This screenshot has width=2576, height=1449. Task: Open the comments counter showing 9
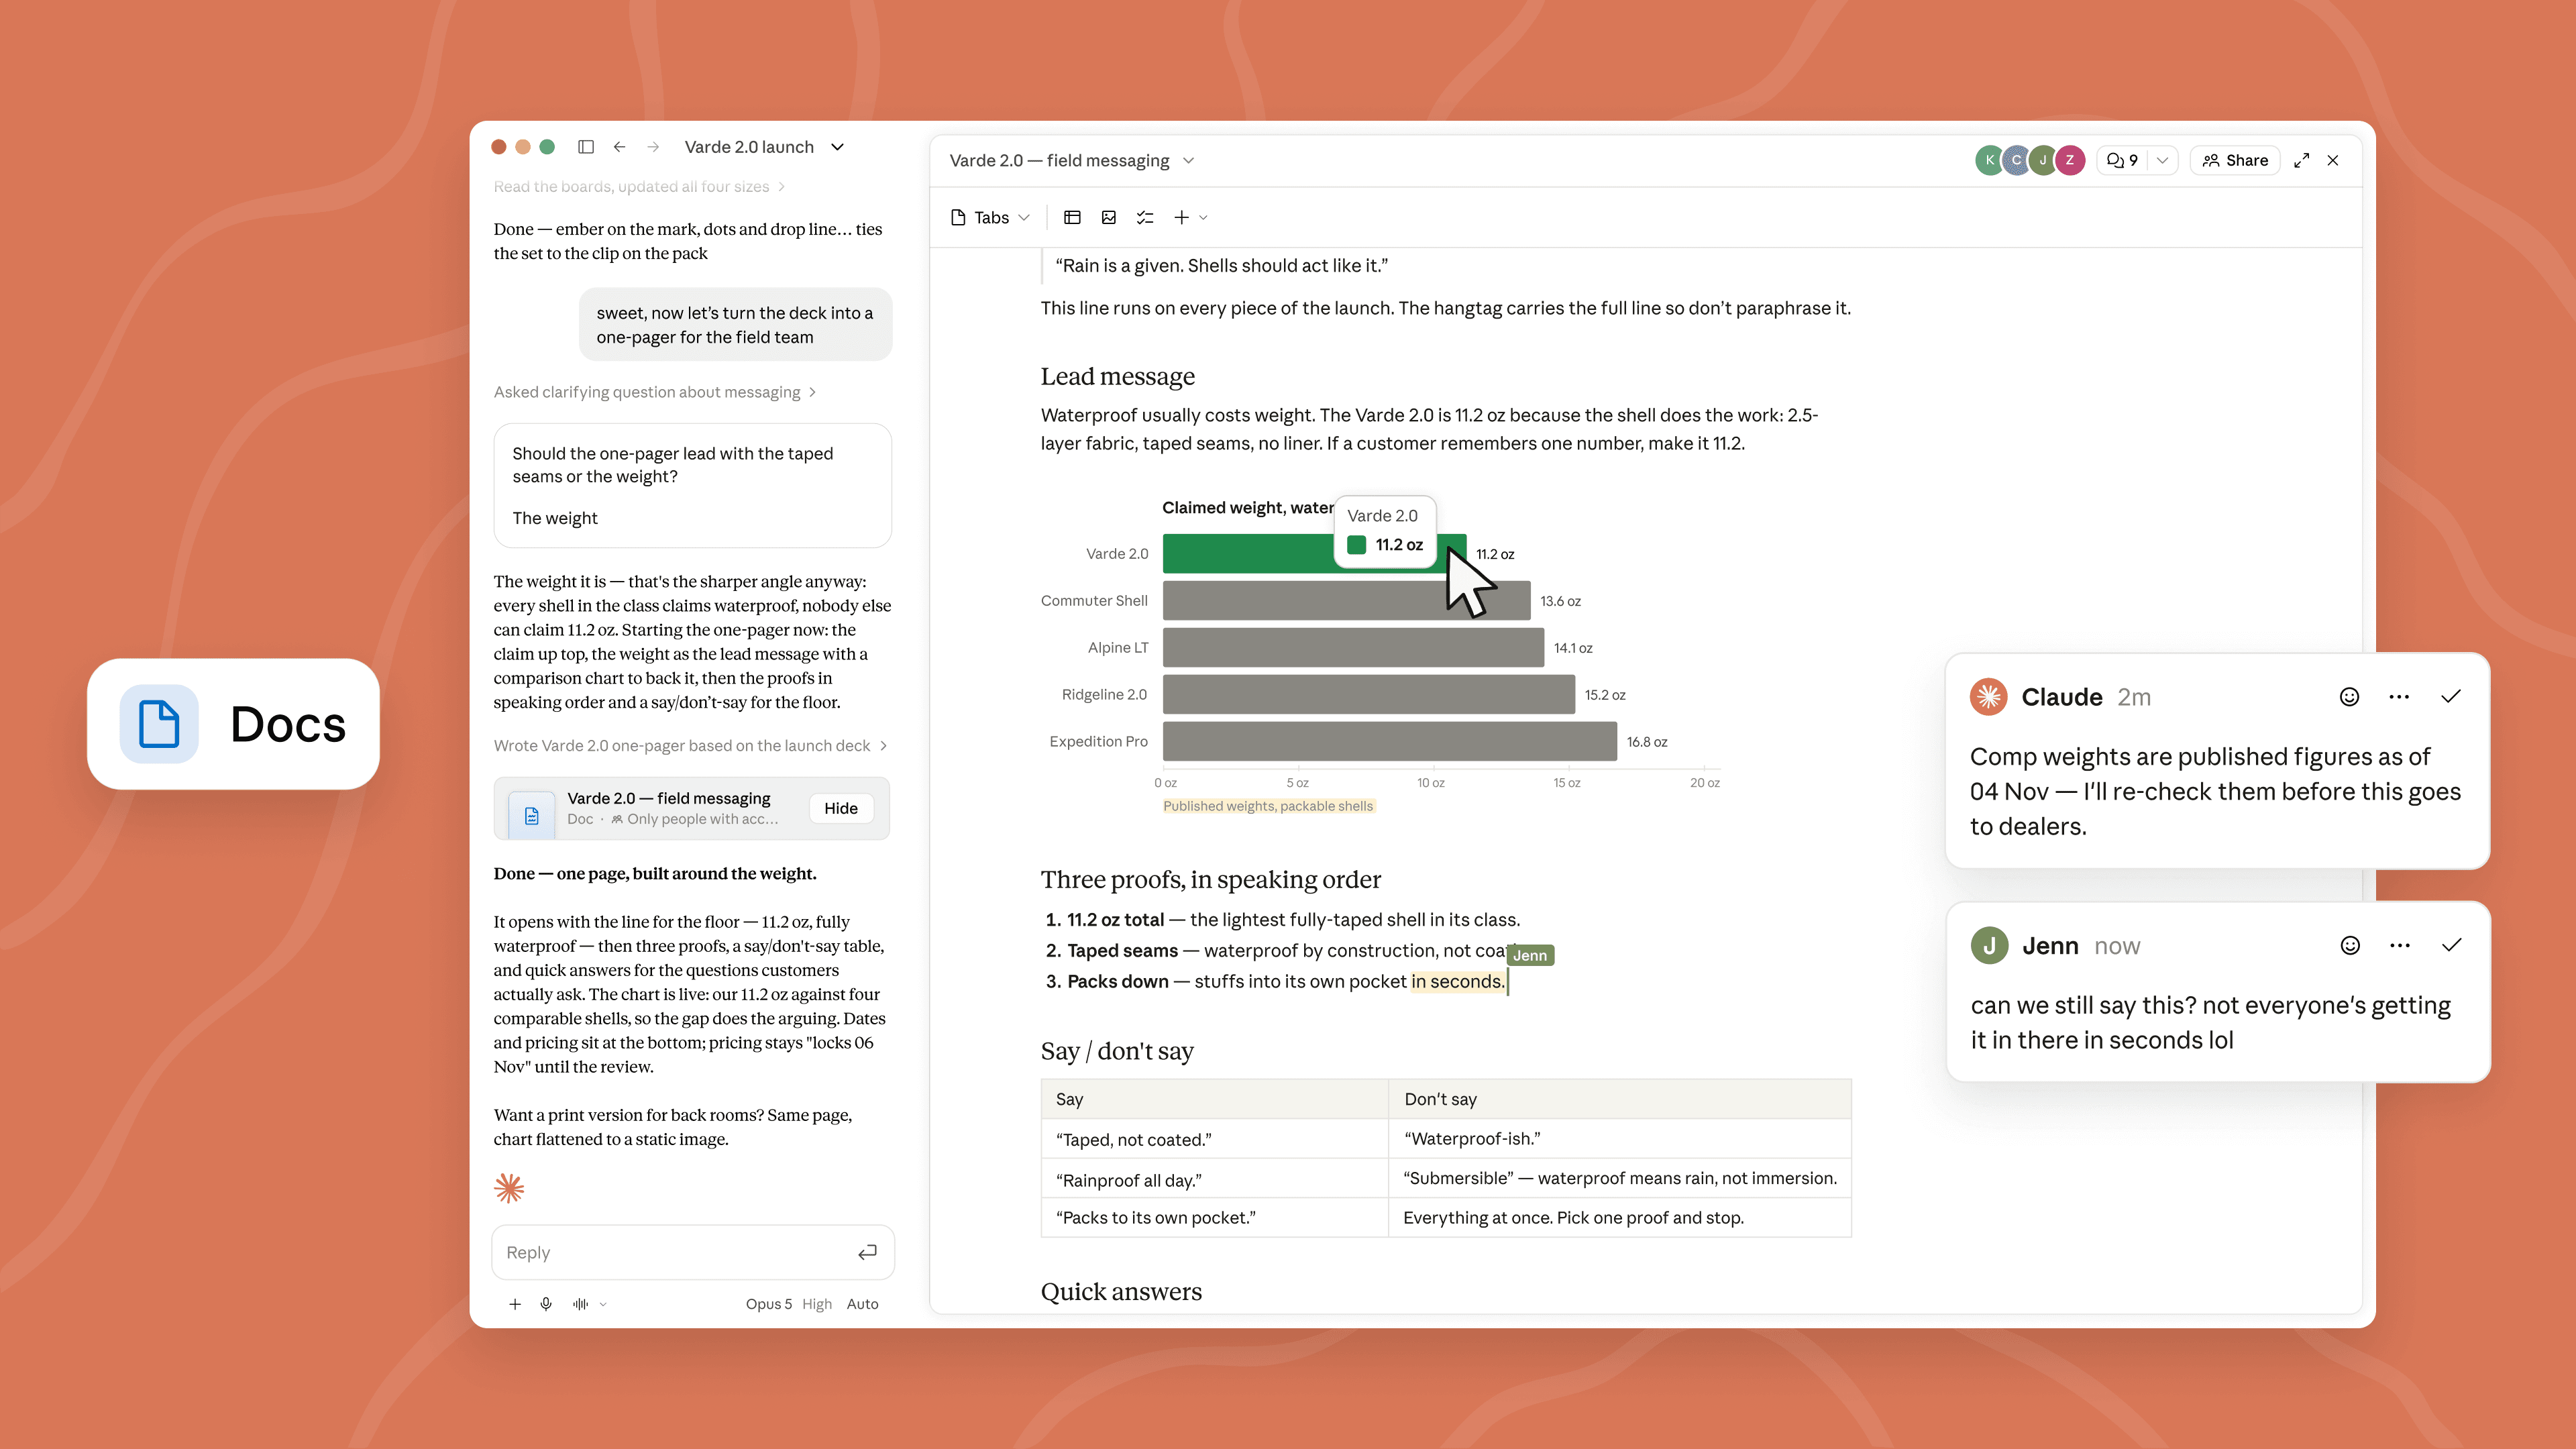(2122, 160)
